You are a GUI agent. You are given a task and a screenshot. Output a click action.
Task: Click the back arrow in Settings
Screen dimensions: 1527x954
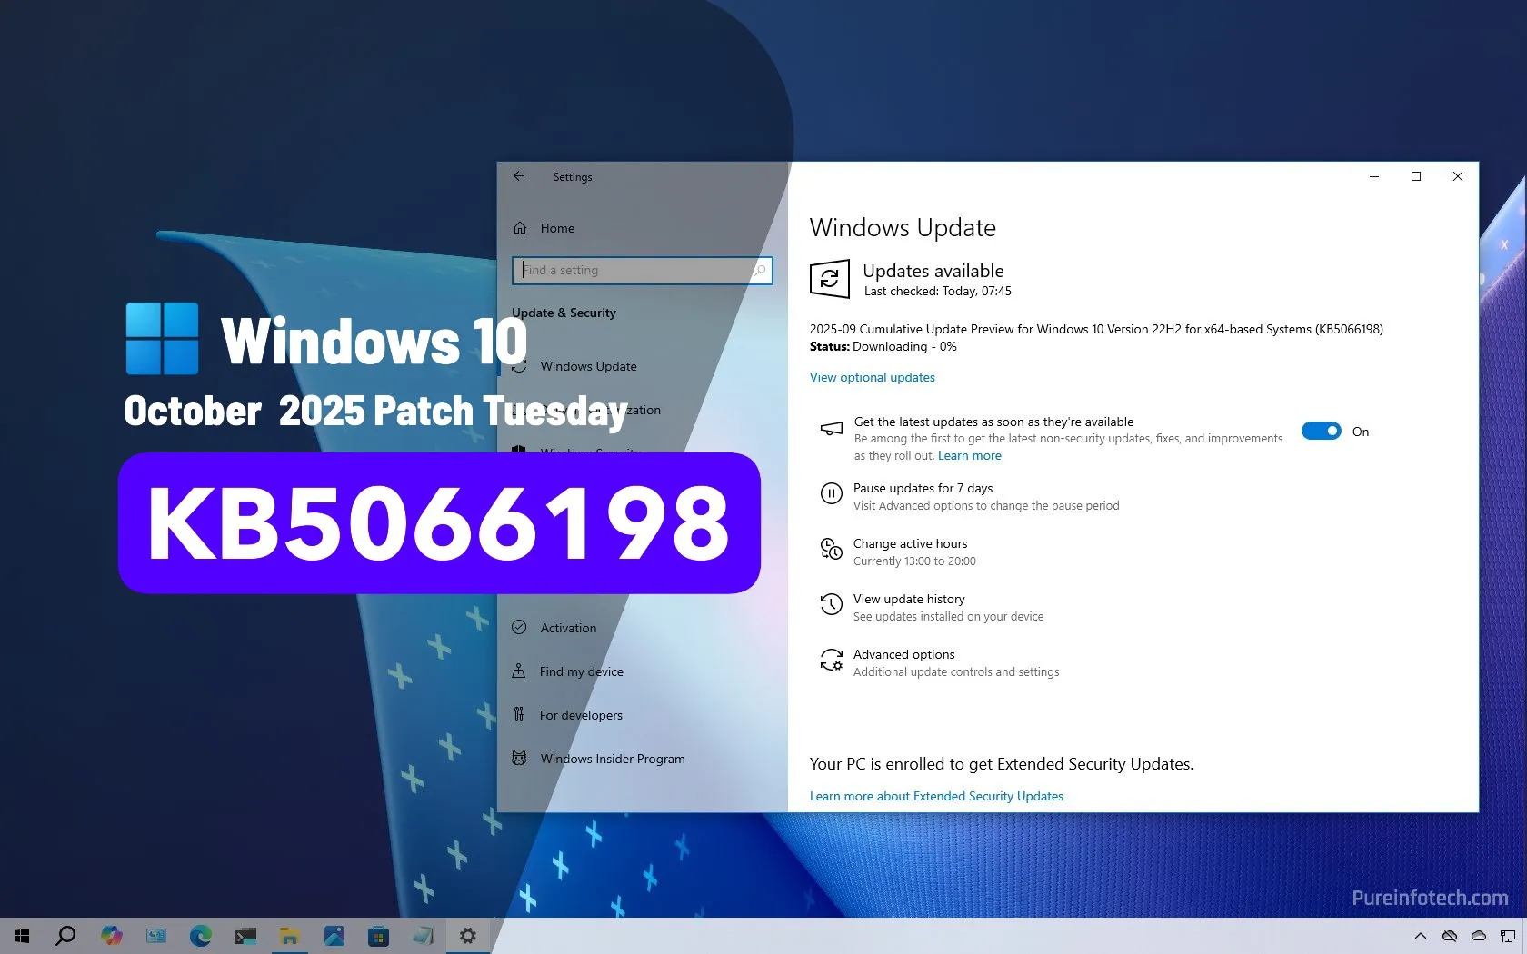(519, 176)
